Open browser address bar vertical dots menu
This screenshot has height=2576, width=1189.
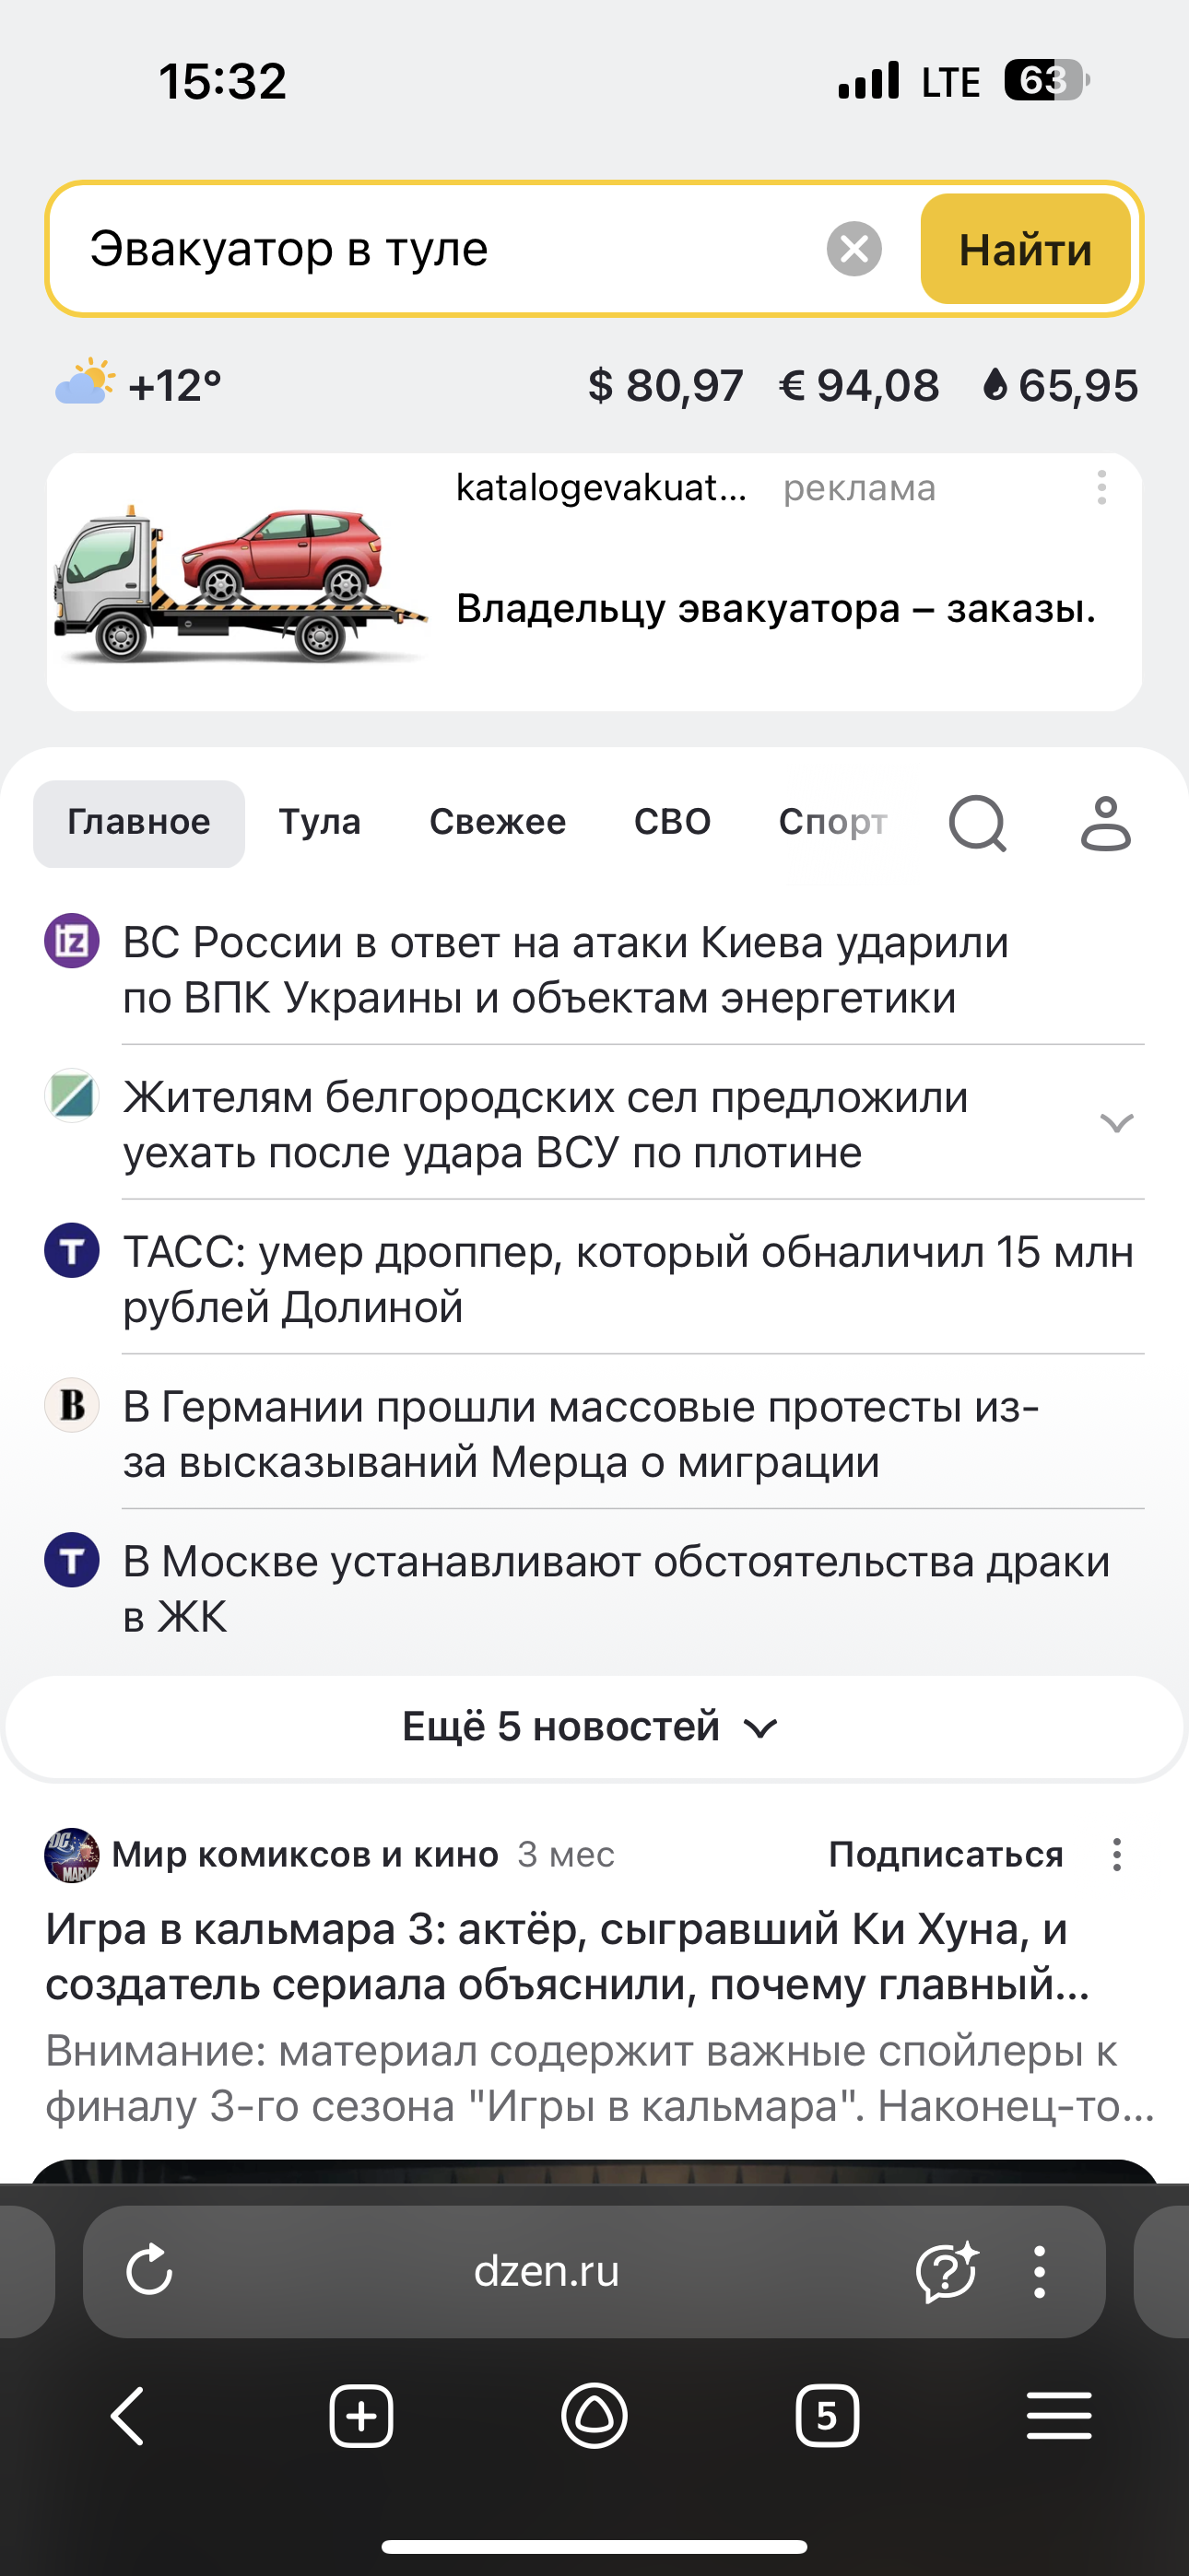(x=1040, y=2271)
